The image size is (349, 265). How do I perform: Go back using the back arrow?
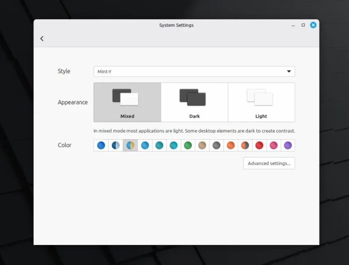pyautogui.click(x=42, y=38)
